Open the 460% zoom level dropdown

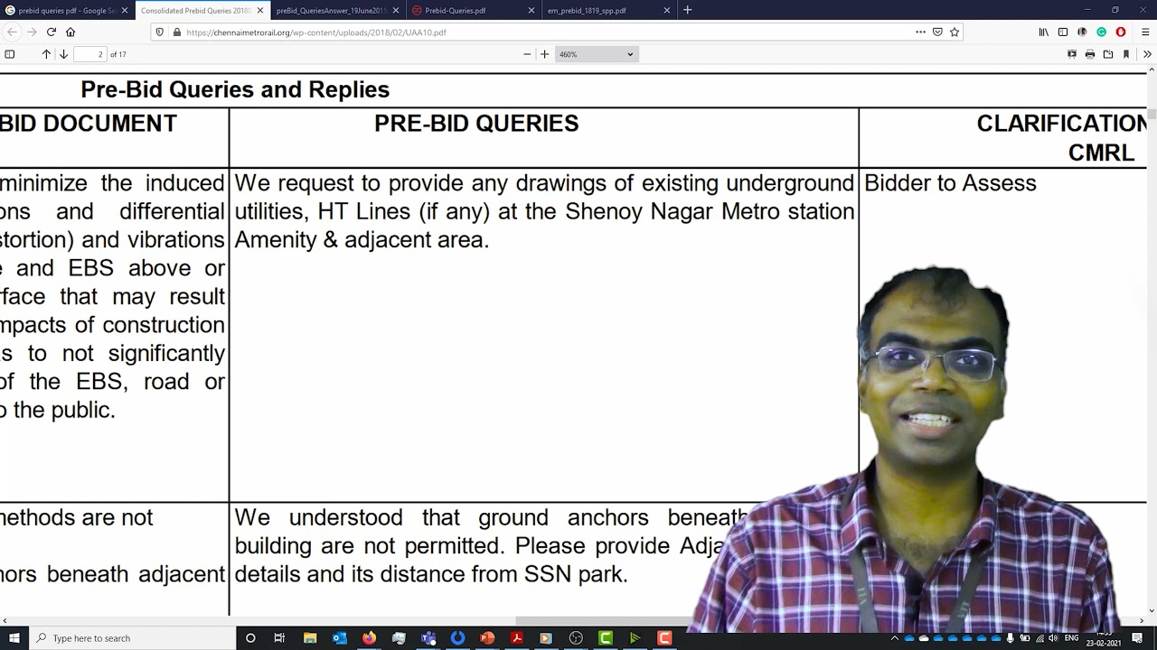coord(596,54)
